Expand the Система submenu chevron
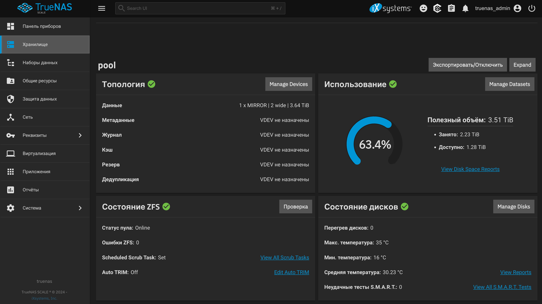The height and width of the screenshot is (304, 542). (80, 208)
